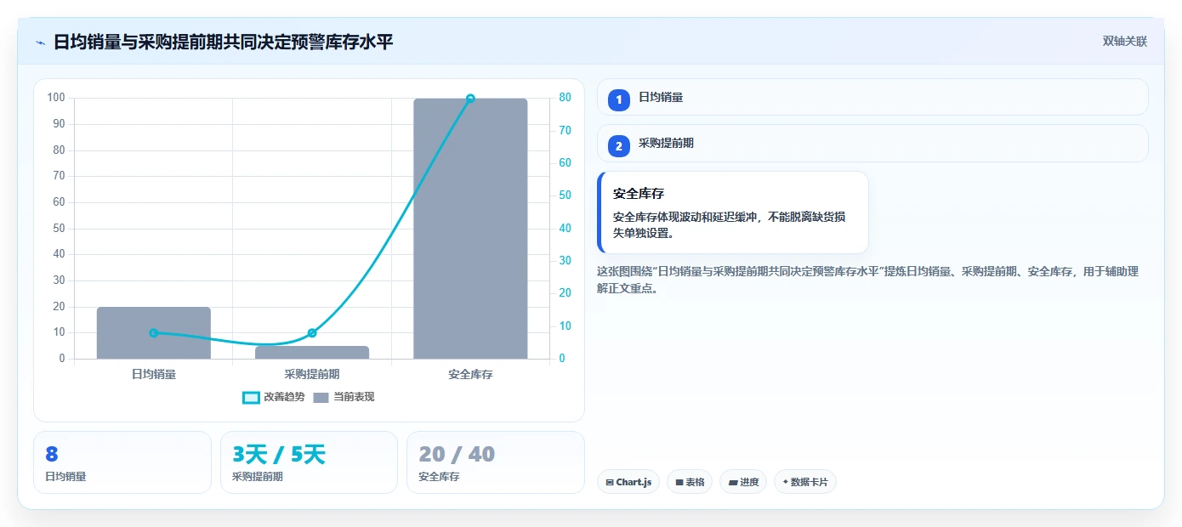Click the 采购提前期 bar in chart
This screenshot has height=527, width=1182.
pos(312,352)
